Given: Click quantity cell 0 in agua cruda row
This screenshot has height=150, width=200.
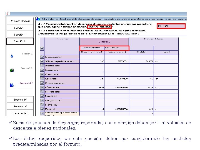Looking at the screenshot, I should pyautogui.click(x=141, y=113).
